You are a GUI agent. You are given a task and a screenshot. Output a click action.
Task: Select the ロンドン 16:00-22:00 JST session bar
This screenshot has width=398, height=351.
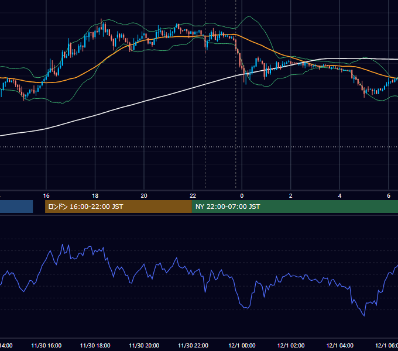coord(118,207)
